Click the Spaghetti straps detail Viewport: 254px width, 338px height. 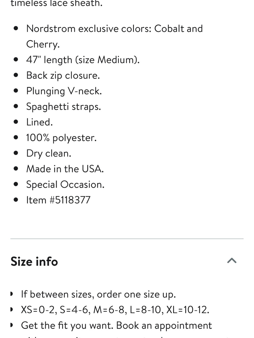pyautogui.click(x=63, y=106)
